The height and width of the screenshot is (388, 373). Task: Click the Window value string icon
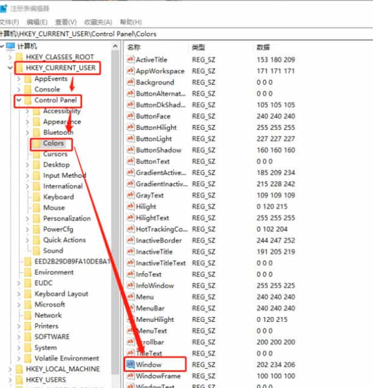click(131, 365)
